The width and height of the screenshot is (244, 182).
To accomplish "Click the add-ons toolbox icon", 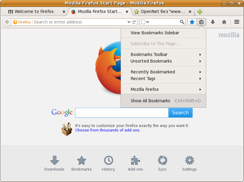I will pos(67,129).
